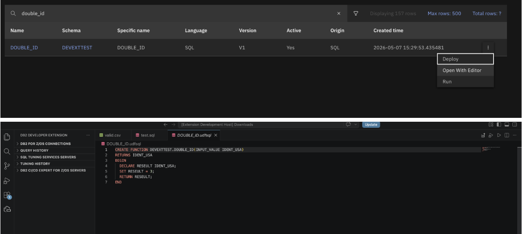Sort by the Name column header

click(x=17, y=31)
